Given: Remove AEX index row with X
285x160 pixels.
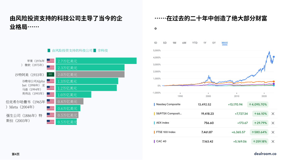Looking at the screenshot, I should pos(273,123).
